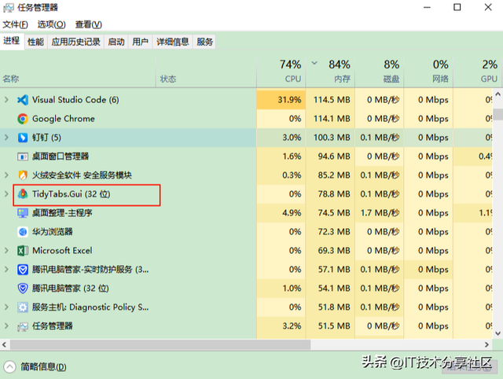Click the 桌面整理-主程序 process icon
Viewport: 503px width, 379px height.
23,213
